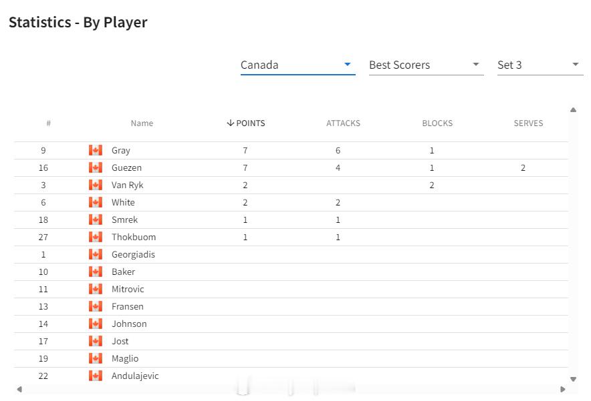Select player name Georgiadis
This screenshot has width=591, height=401.
[x=133, y=255]
